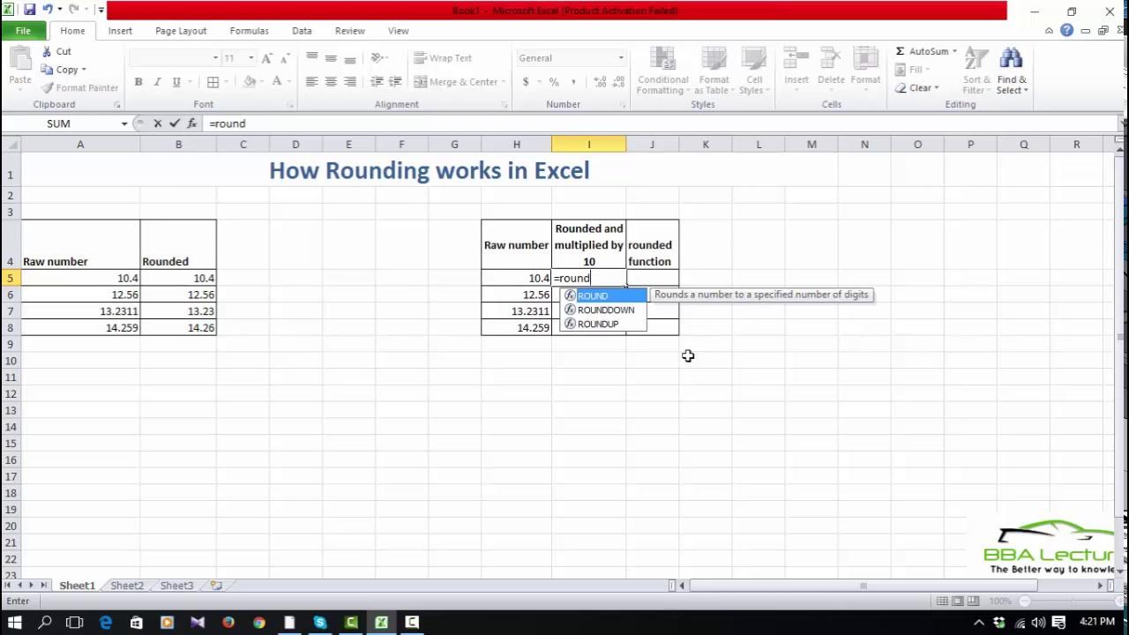
Task: Open the File tab
Action: tap(23, 31)
